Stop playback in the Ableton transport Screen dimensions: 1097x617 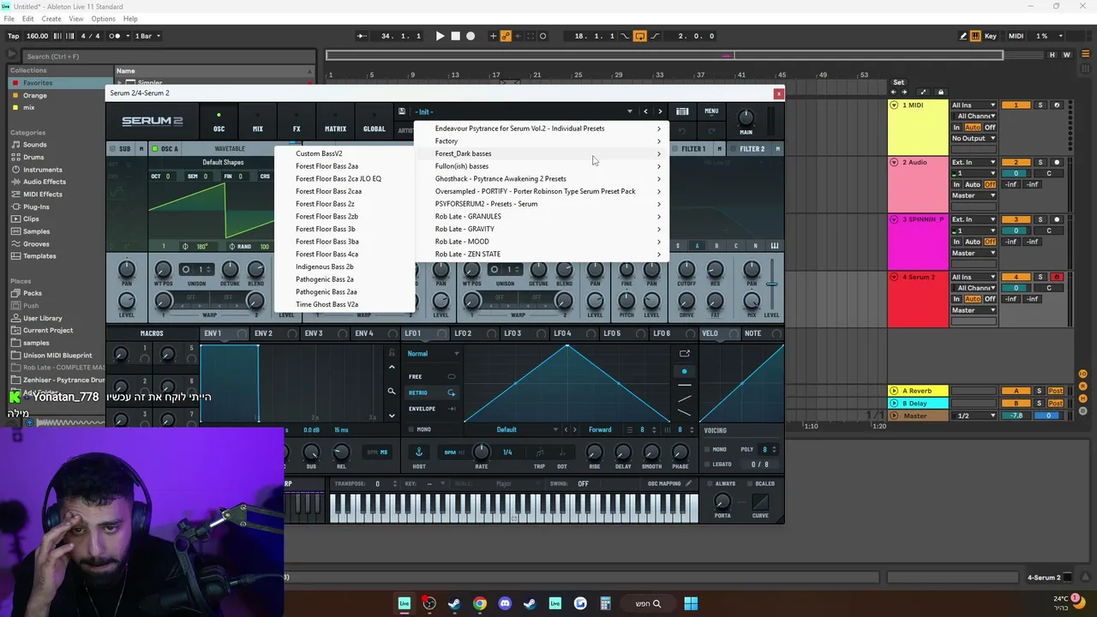(456, 36)
